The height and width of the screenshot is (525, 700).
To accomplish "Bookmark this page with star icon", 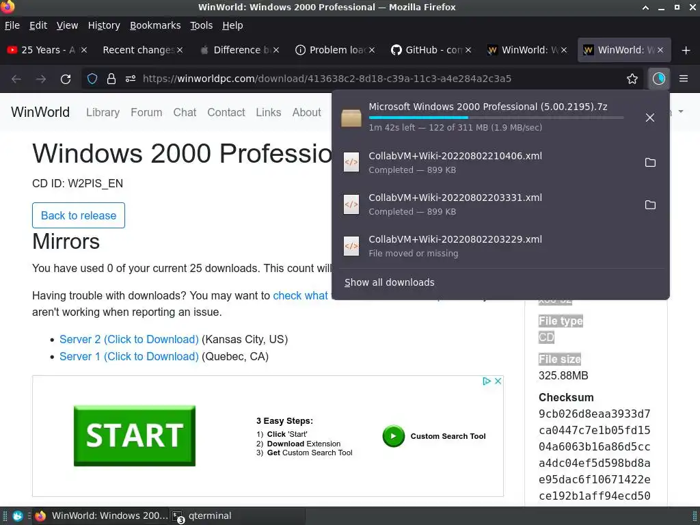I will [x=632, y=79].
